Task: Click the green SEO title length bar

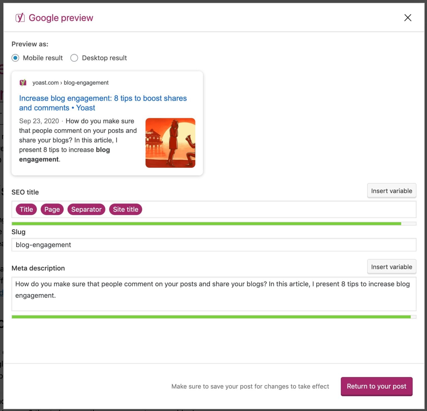Action: coord(206,223)
